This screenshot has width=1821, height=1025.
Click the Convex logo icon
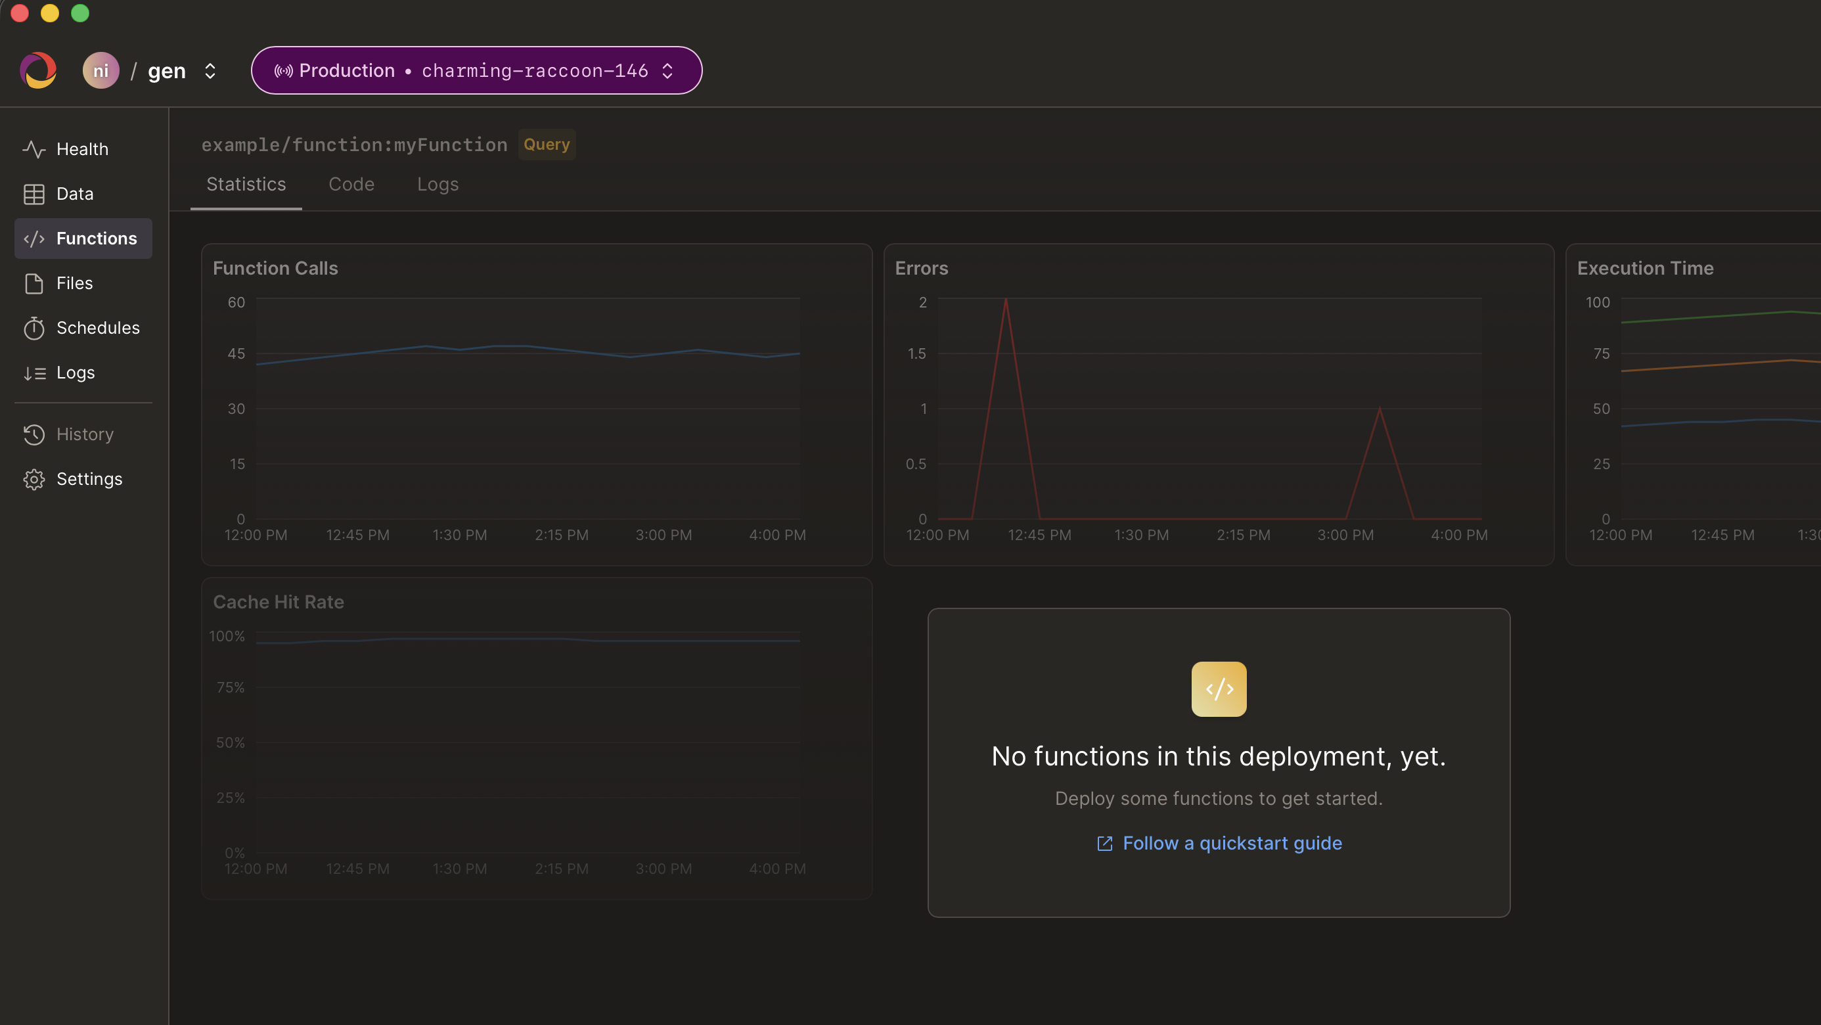(38, 70)
